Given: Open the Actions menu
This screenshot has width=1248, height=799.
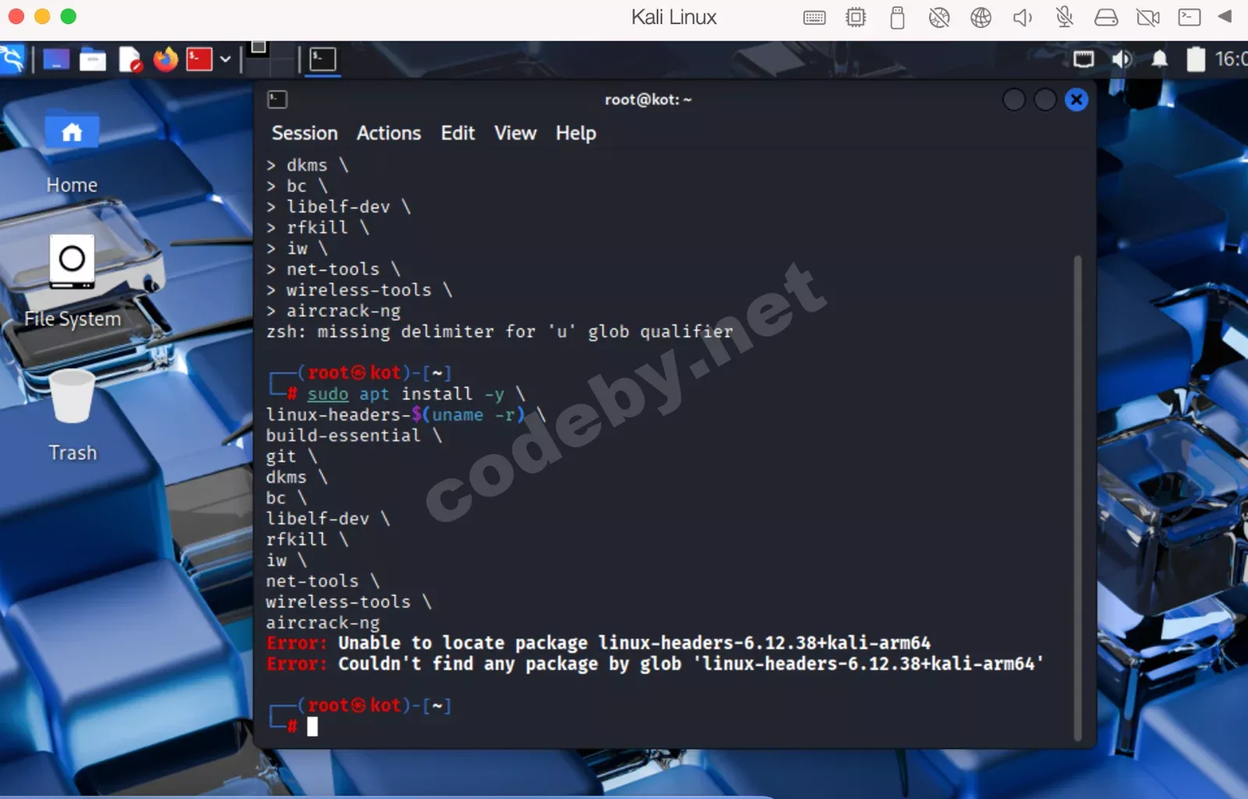Looking at the screenshot, I should coord(388,133).
